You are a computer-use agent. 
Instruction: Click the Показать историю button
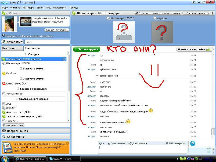pyautogui.click(x=13, y=125)
